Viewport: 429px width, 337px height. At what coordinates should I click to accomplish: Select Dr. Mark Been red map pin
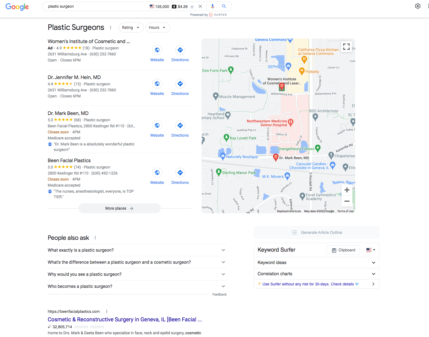(276, 157)
